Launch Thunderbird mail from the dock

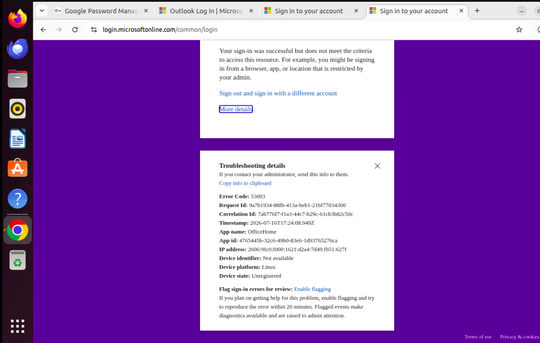click(x=17, y=49)
